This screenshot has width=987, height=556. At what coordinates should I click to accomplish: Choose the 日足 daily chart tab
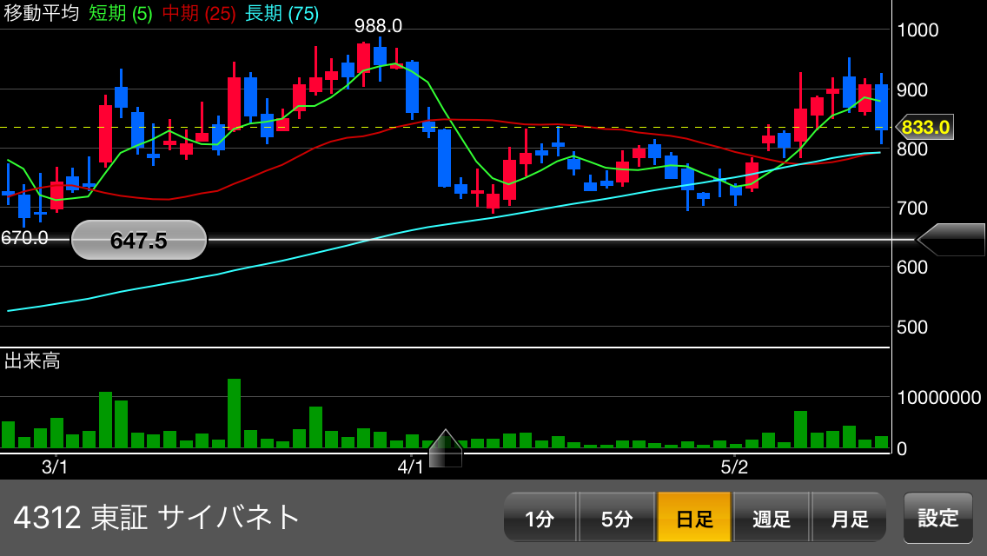[x=694, y=518]
